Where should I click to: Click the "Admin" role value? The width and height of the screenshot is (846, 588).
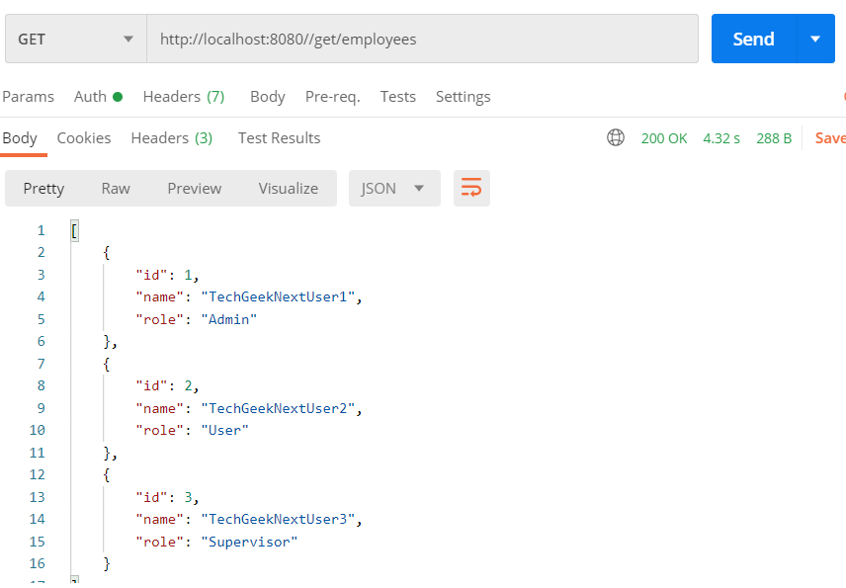pos(228,319)
